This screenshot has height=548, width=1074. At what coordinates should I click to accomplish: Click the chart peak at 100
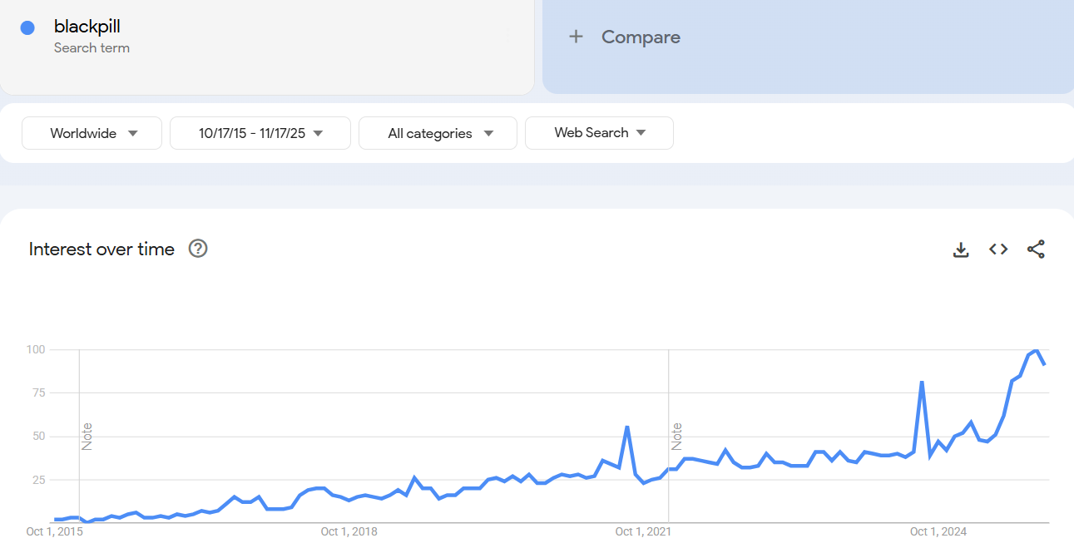(1036, 350)
